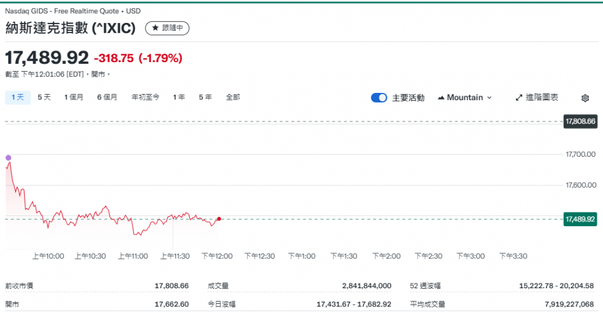Choose the 年初至今 range

click(145, 97)
